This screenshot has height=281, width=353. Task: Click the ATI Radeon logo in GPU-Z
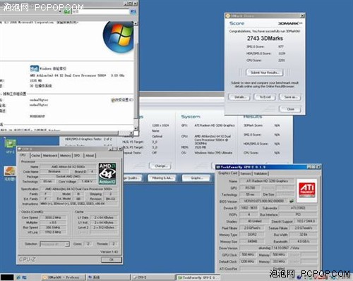pos(307,190)
